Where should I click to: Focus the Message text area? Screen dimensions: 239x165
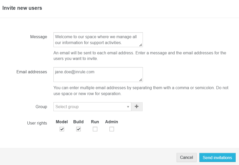pyautogui.click(x=97, y=39)
